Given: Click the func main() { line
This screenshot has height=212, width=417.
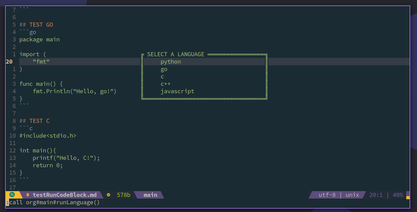Looking at the screenshot, I should 41,84.
